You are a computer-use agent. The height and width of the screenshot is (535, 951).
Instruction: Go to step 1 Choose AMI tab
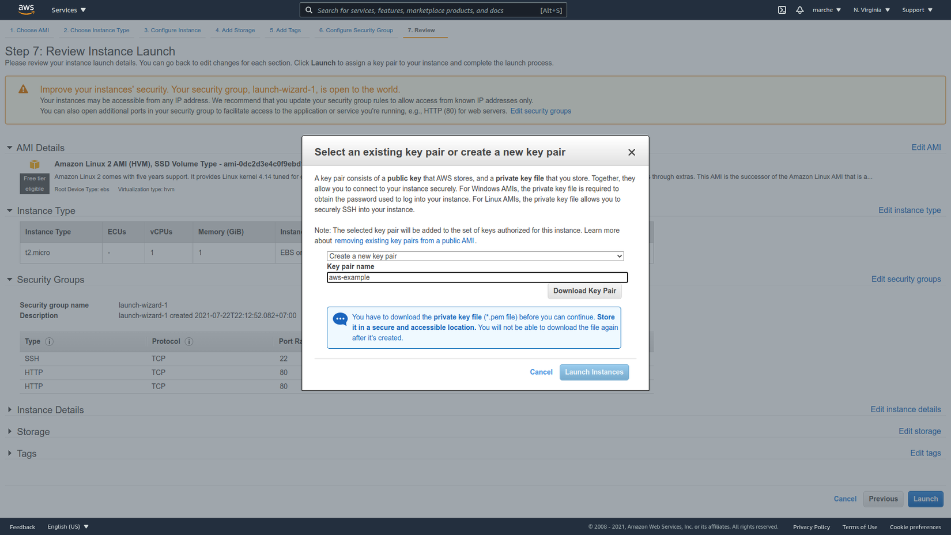(29, 30)
